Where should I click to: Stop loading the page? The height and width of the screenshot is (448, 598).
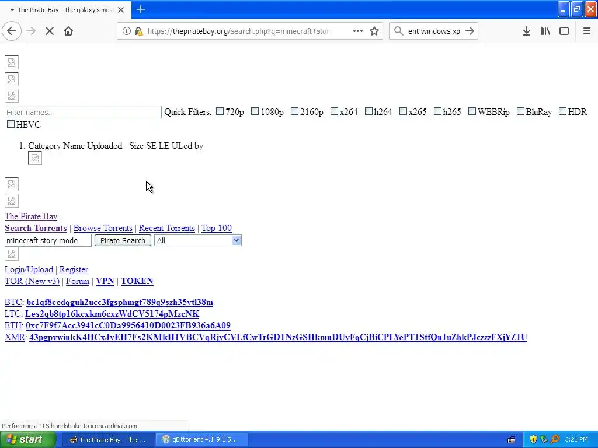point(50,32)
